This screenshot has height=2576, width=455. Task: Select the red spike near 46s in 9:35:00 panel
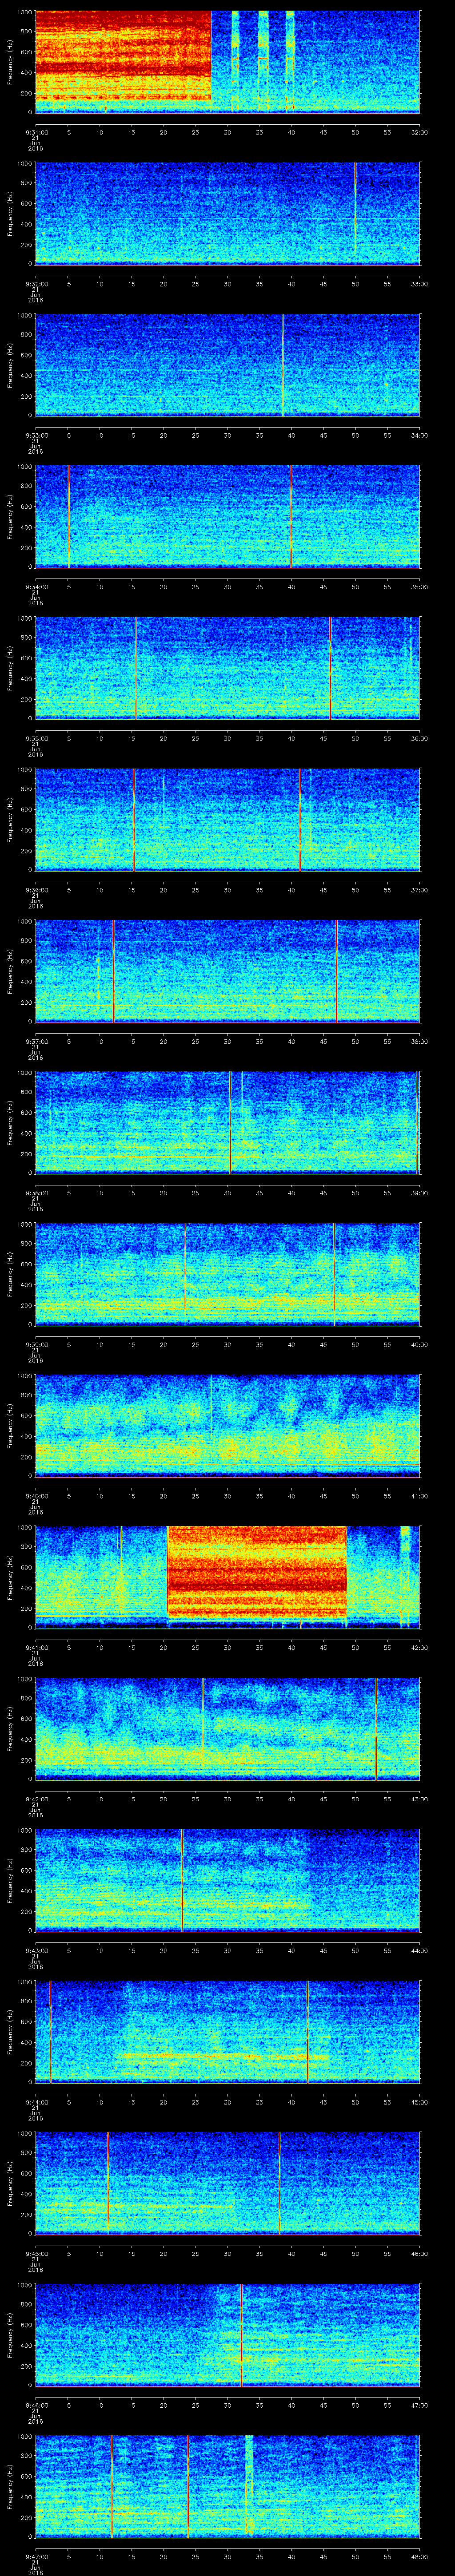(330, 668)
